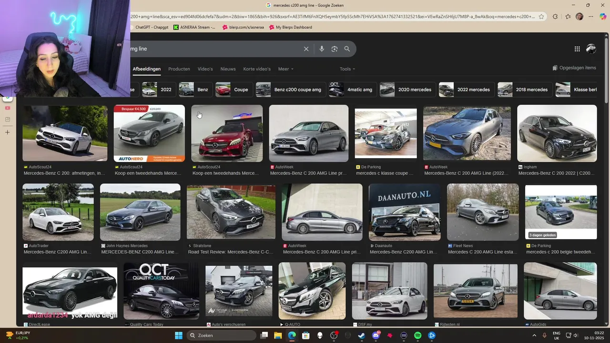
Task: Open the Google apps grid
Action: 577,49
